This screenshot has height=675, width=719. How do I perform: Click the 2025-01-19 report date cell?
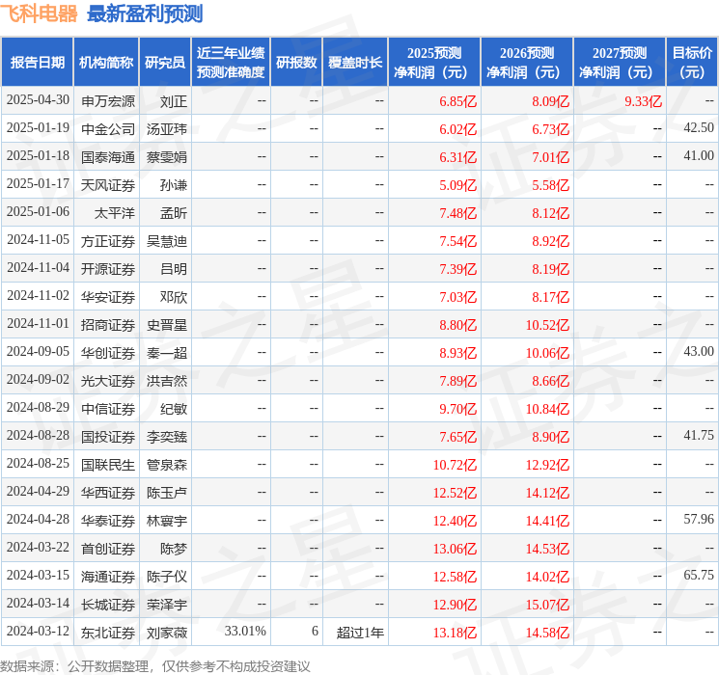[x=38, y=128]
